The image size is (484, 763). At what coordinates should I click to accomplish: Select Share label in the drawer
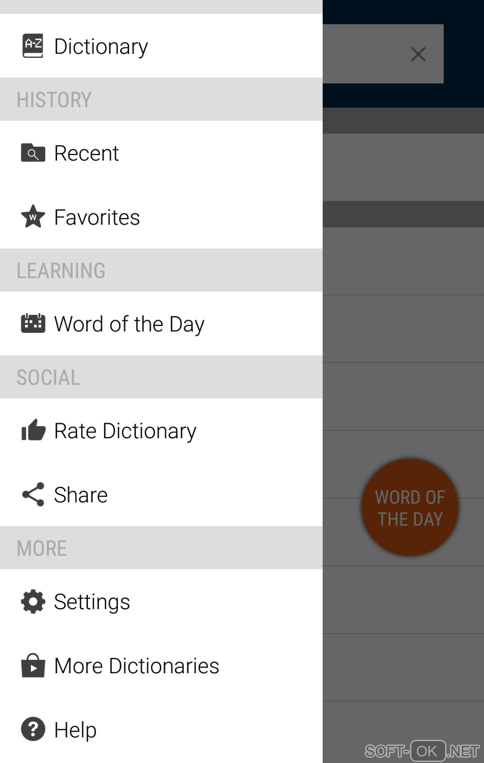click(81, 495)
